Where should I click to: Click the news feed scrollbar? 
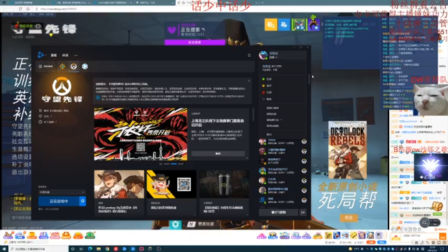pyautogui.click(x=253, y=114)
